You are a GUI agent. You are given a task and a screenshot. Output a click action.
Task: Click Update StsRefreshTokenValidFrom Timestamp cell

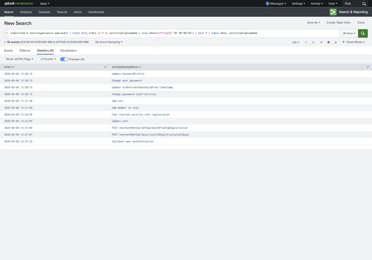tap(142, 87)
